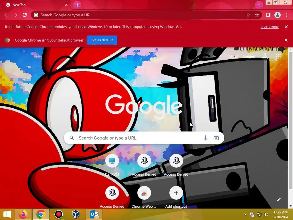This screenshot has height=220, width=293.
Task: Show hidden system tray icons
Action: click(245, 215)
